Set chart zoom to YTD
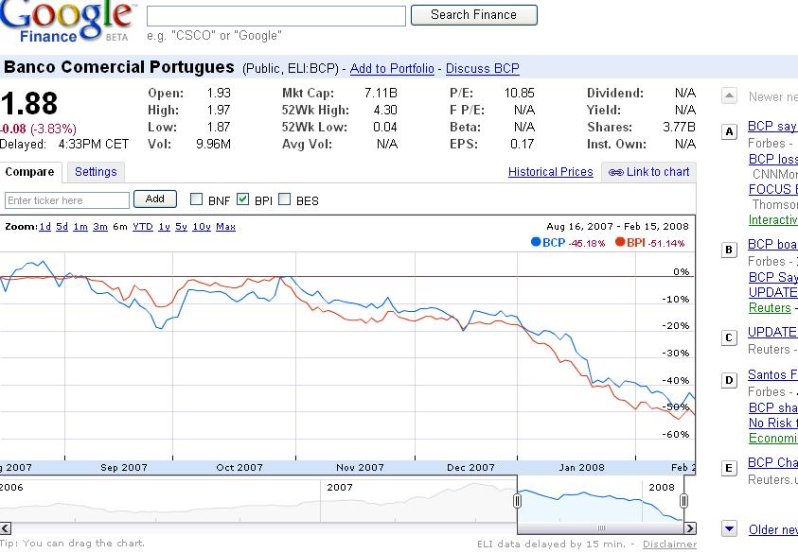This screenshot has width=798, height=553. click(143, 227)
